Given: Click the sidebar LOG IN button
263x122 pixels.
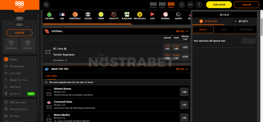Looking at the screenshot, I should (x=19, y=33).
